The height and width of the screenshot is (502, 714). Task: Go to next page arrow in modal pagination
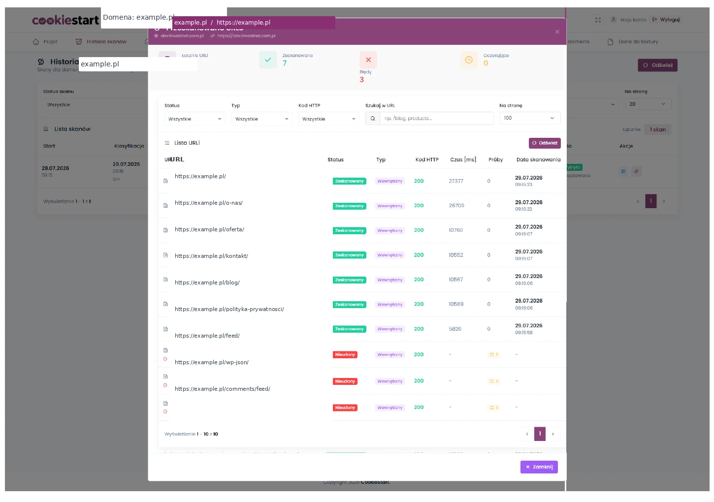coord(553,434)
